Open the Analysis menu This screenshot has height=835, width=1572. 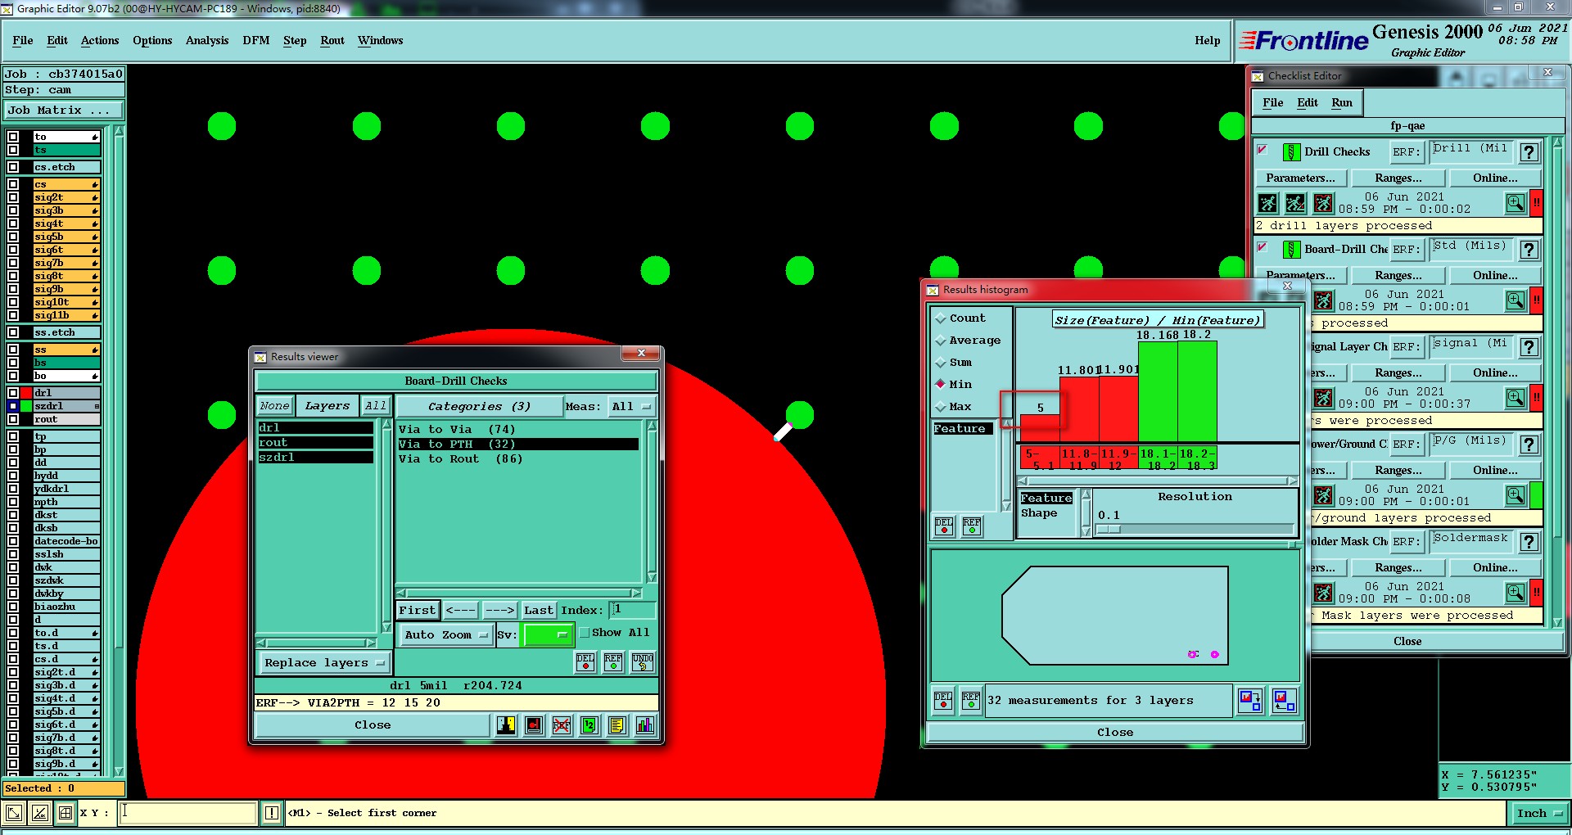click(207, 40)
